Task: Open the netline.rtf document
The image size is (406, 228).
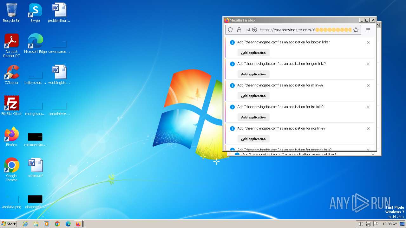Action: click(35, 168)
